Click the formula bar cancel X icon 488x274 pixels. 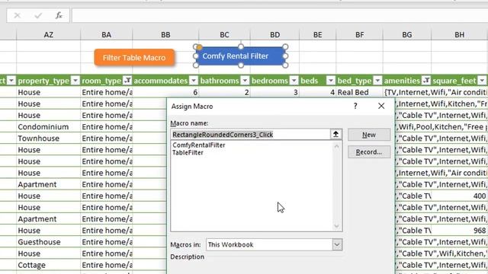[x=17, y=15]
